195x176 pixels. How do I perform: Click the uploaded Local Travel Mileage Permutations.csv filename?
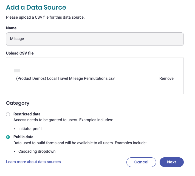coord(65,78)
